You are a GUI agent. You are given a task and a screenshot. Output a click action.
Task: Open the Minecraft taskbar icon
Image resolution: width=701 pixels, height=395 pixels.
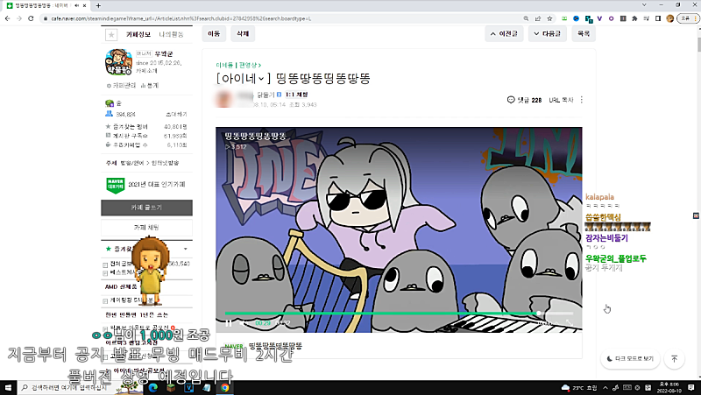tap(171, 387)
